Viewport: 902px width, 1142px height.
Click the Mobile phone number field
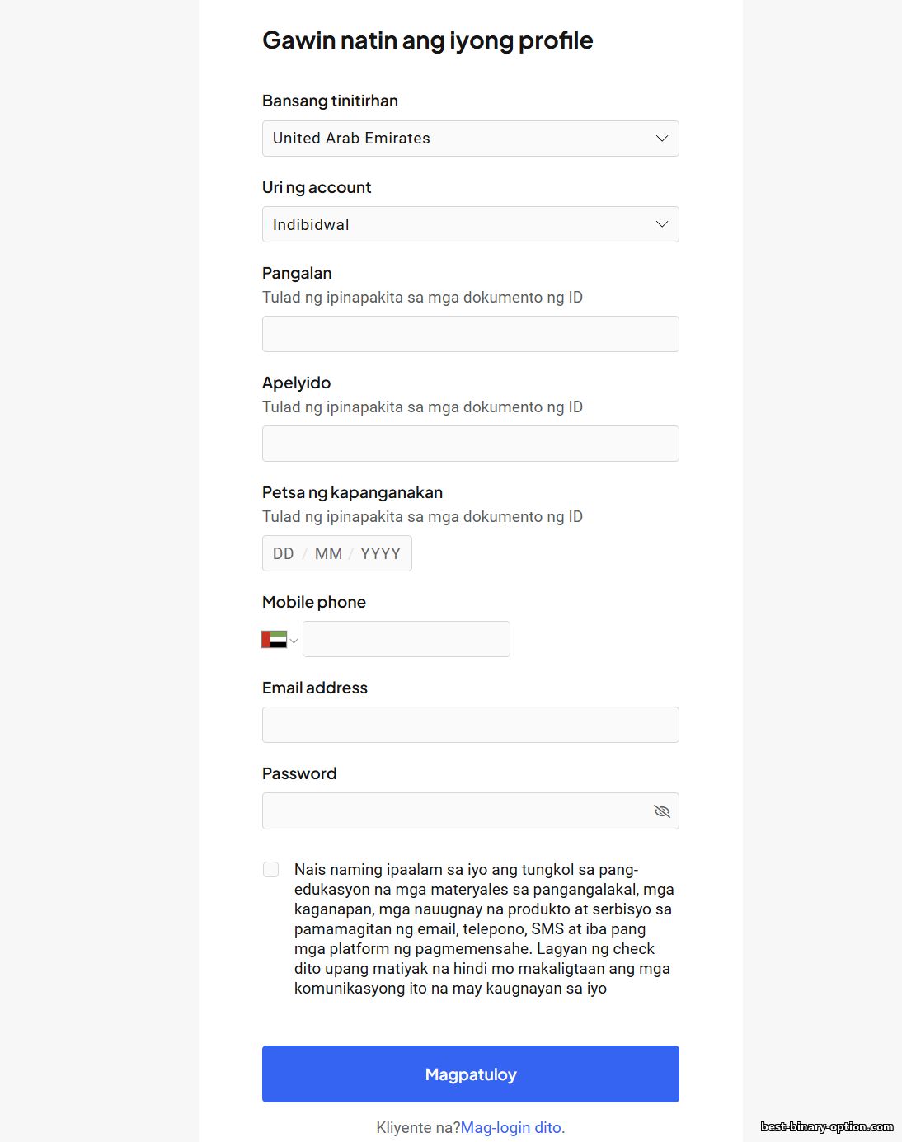coord(406,639)
